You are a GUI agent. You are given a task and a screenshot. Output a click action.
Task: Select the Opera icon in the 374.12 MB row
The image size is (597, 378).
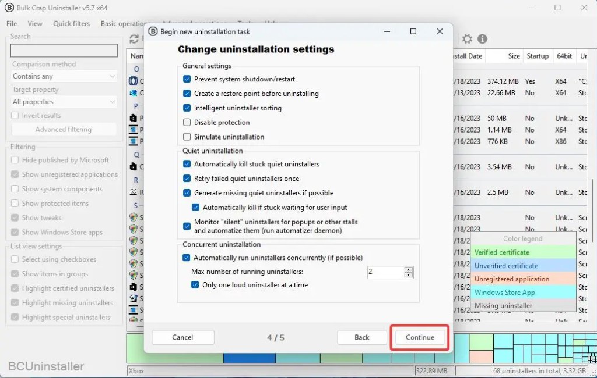[134, 81]
